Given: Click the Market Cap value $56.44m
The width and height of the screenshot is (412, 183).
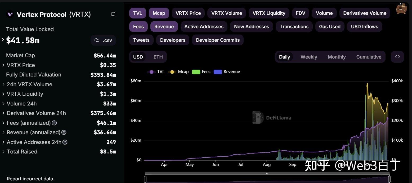Looking at the screenshot, I should [x=105, y=56].
